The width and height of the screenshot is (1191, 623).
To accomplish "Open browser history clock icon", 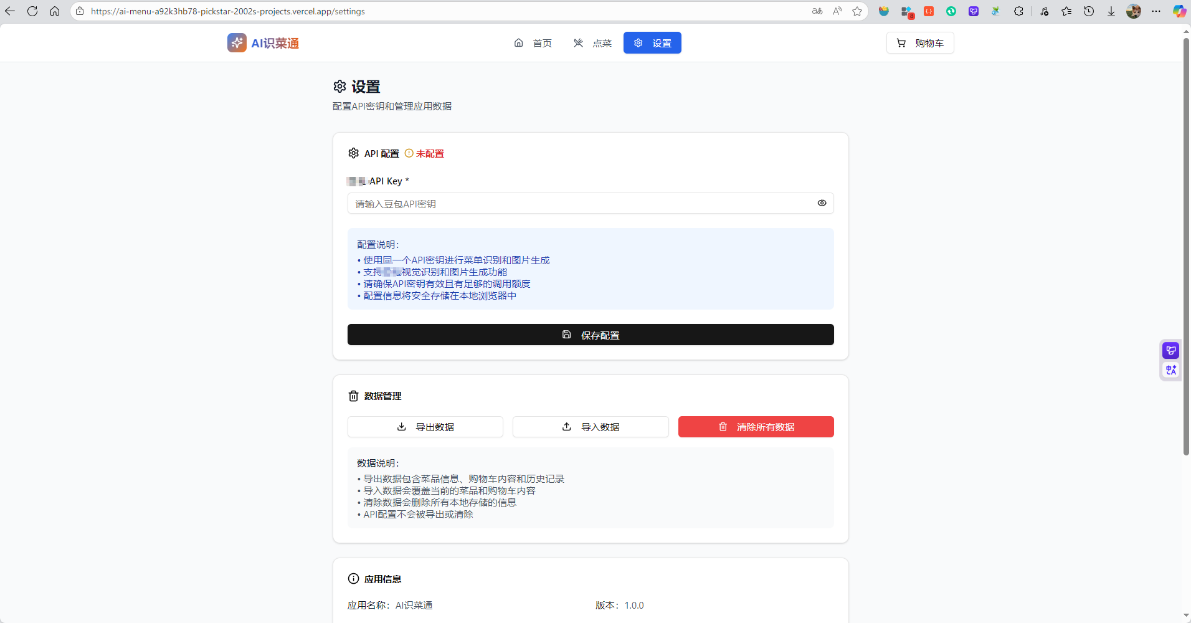I will tap(1088, 11).
